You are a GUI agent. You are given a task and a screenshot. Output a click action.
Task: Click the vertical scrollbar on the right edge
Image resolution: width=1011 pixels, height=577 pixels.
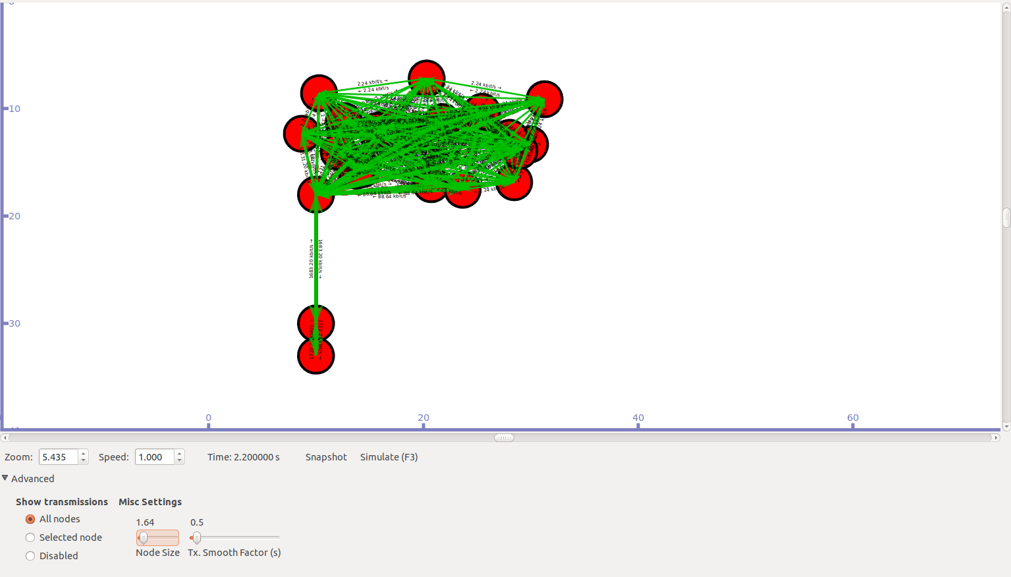point(1006,217)
